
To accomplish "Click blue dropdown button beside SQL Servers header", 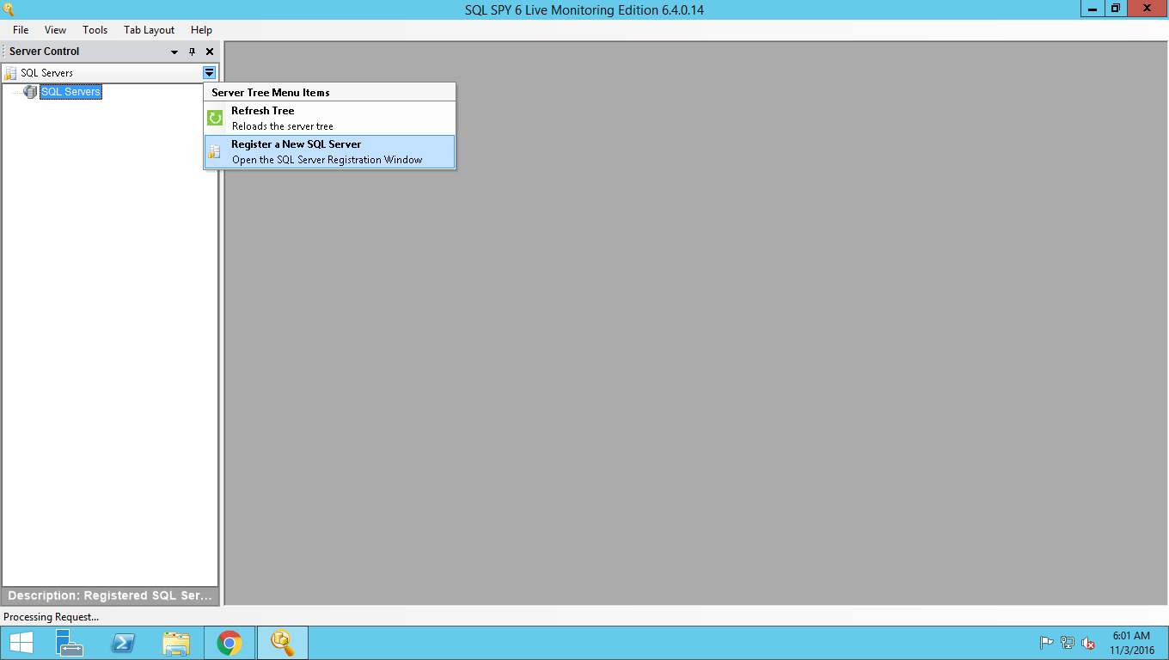I will 209,73.
